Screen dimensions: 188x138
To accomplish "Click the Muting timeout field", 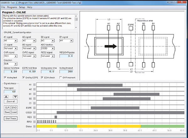I will pos(66,72).
